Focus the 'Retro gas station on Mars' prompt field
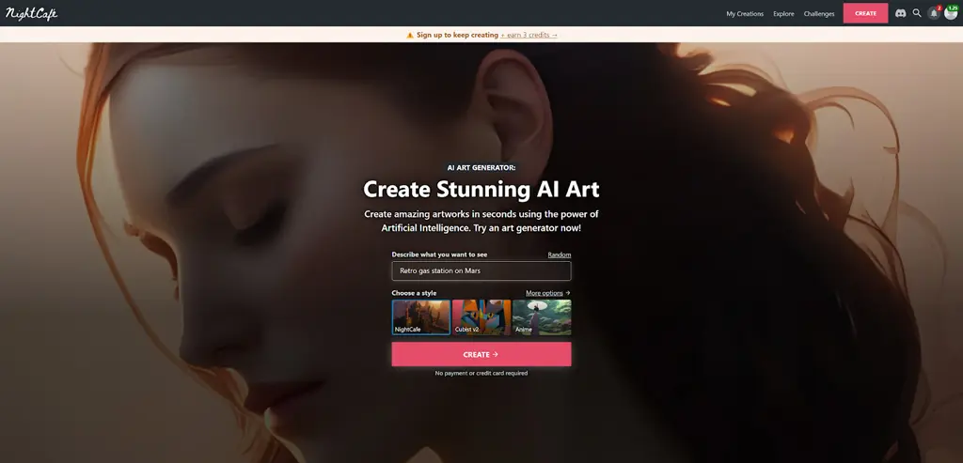 coord(481,271)
